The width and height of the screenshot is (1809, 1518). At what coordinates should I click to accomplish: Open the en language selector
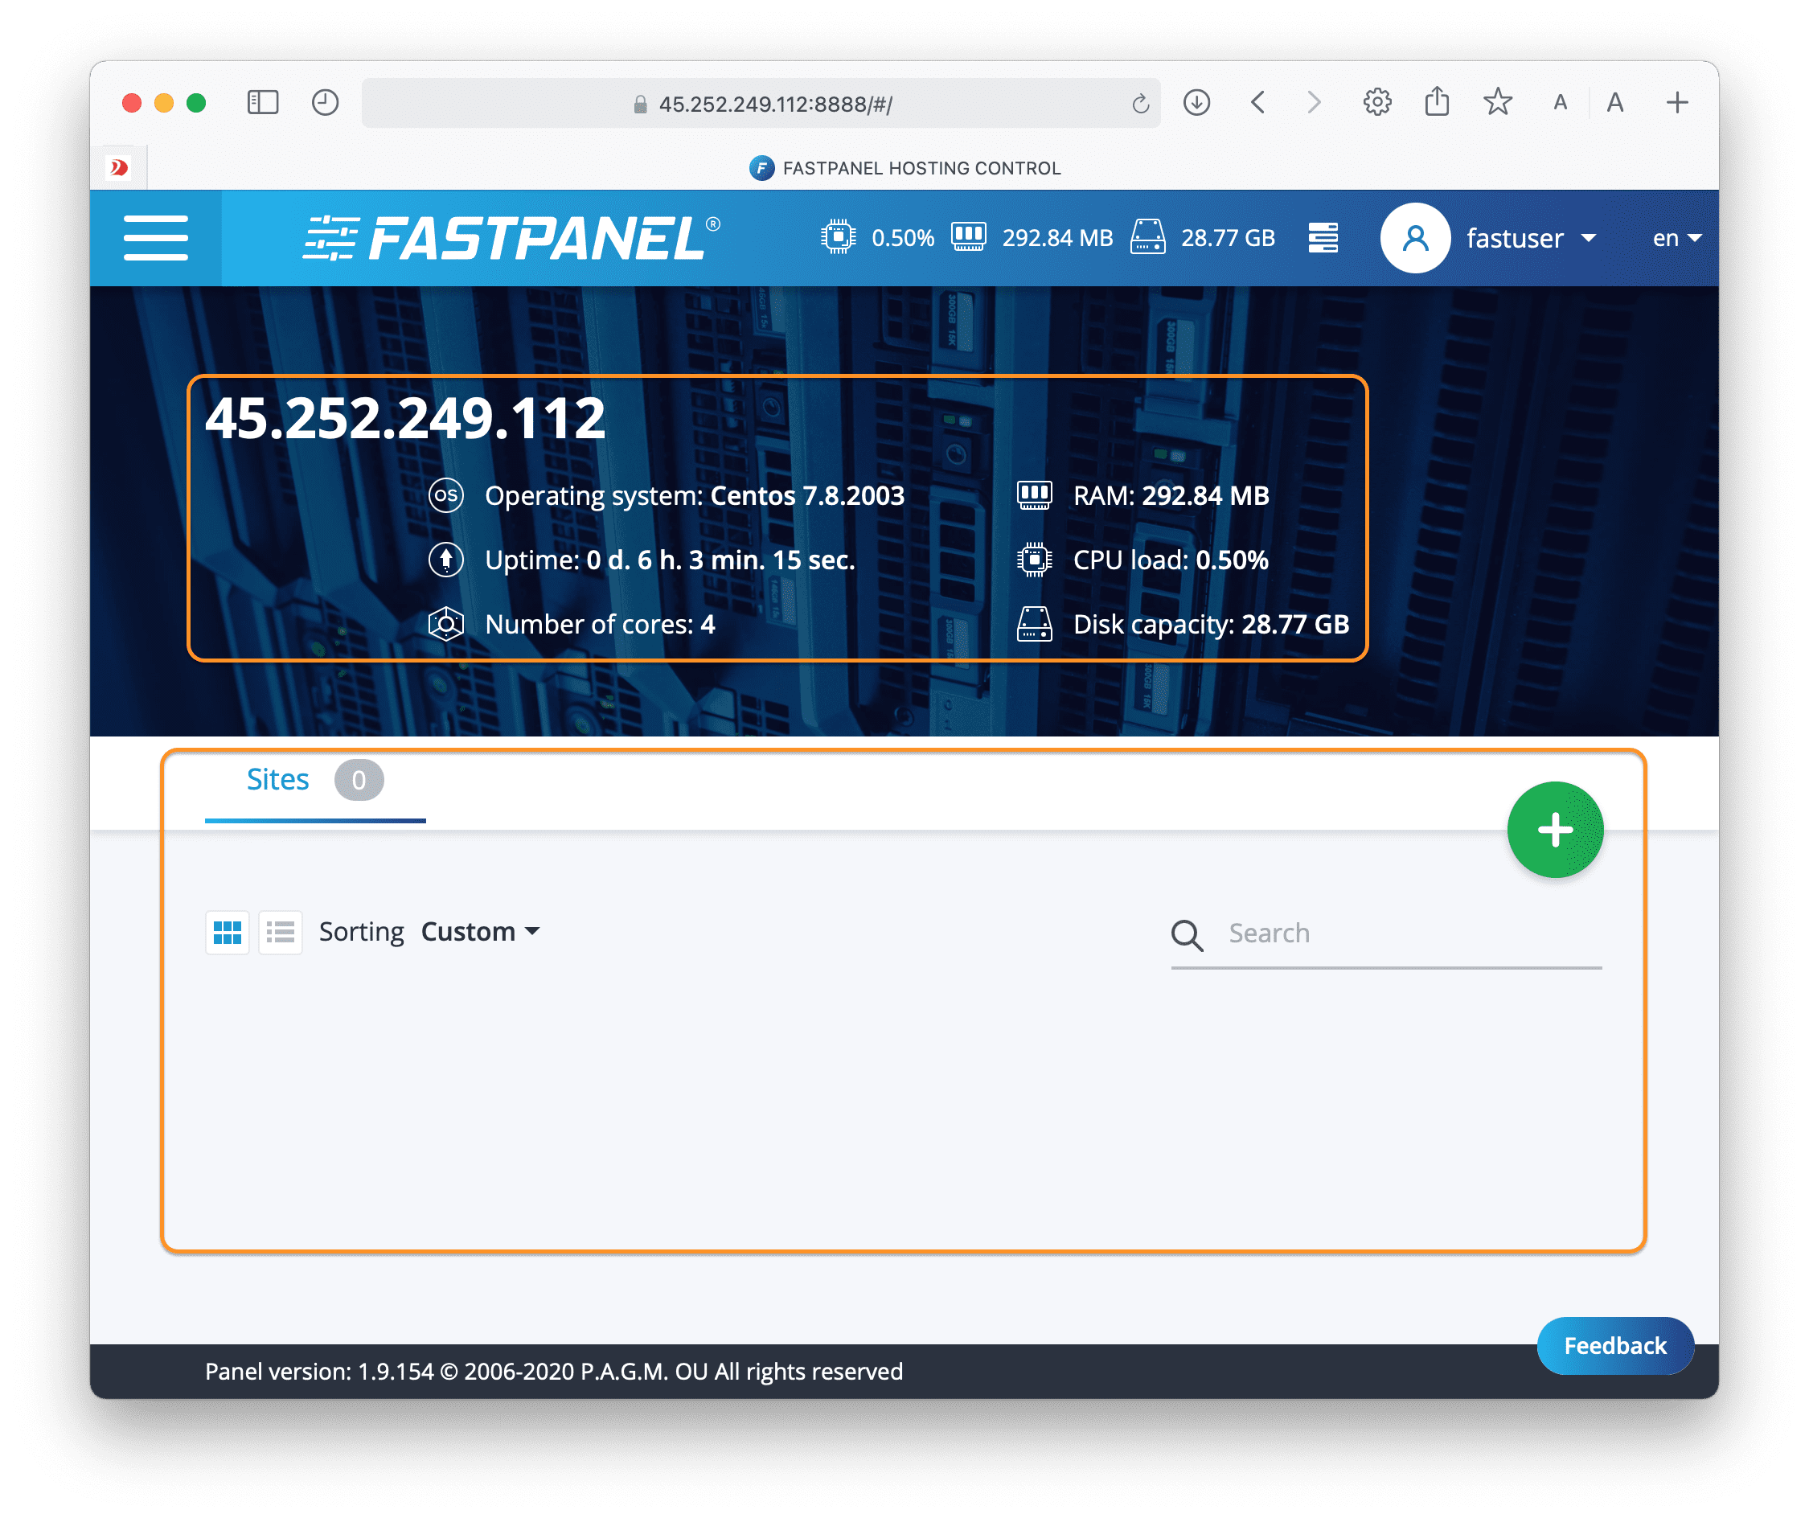point(1676,238)
